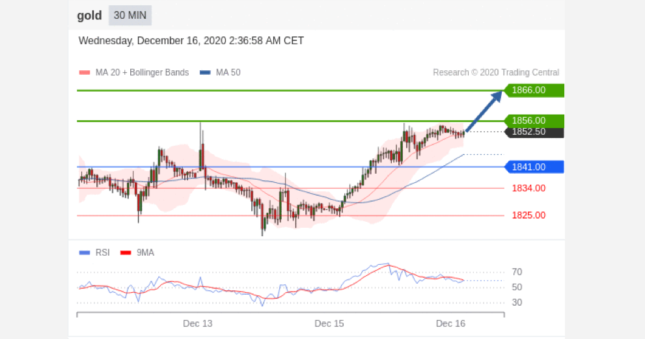This screenshot has height=339, width=645.
Task: Click the 1834.00 red support label
Action: point(528,189)
